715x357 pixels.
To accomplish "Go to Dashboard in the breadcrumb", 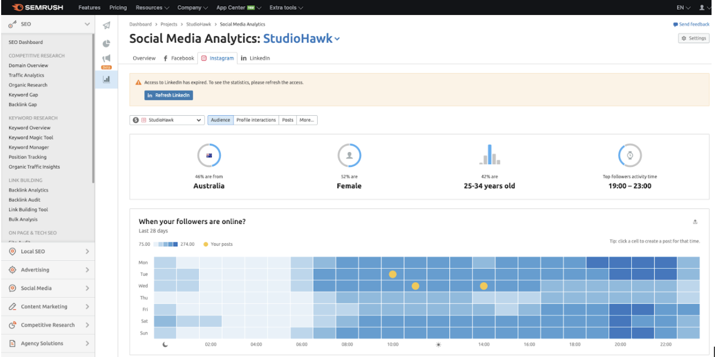I will [141, 25].
